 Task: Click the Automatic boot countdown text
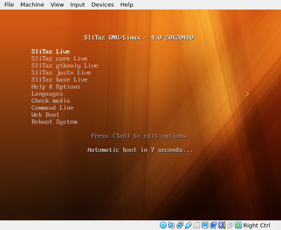pos(140,150)
